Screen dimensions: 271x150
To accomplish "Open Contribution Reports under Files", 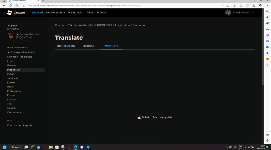I will coord(20,125).
